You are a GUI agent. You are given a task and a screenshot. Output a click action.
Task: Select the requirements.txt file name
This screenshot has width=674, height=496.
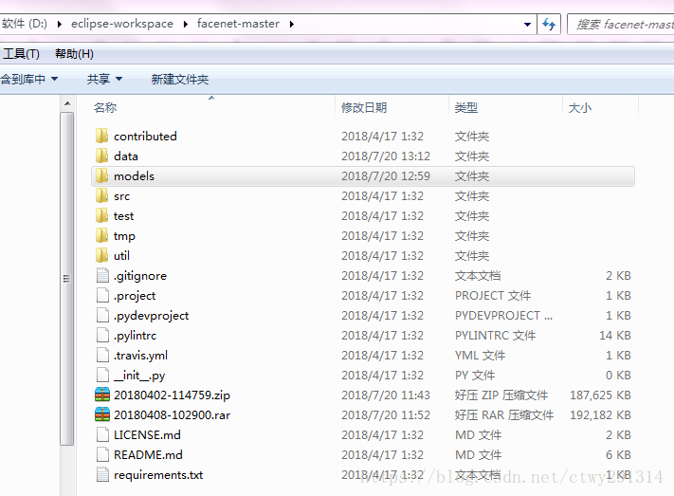tap(158, 475)
